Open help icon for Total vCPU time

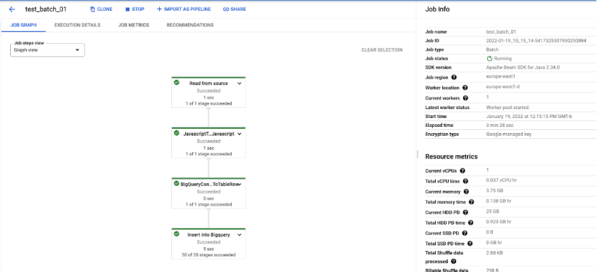[465, 181]
